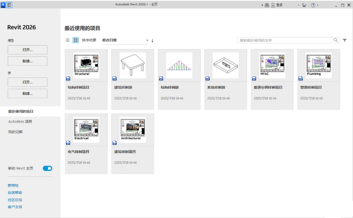Reverse sort order with the arrow icon
This screenshot has height=218, width=353.
[x=153, y=41]
